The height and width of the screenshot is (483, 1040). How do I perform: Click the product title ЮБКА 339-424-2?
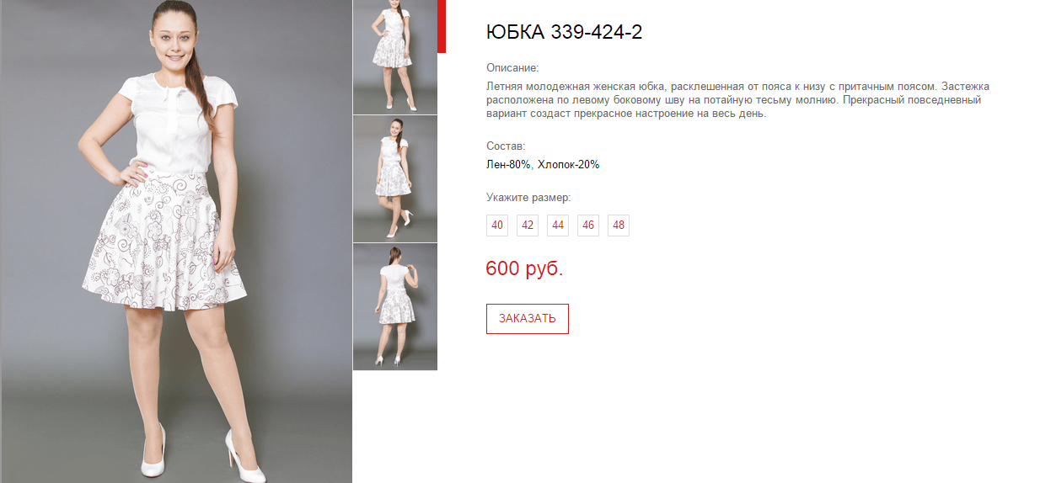(x=565, y=33)
